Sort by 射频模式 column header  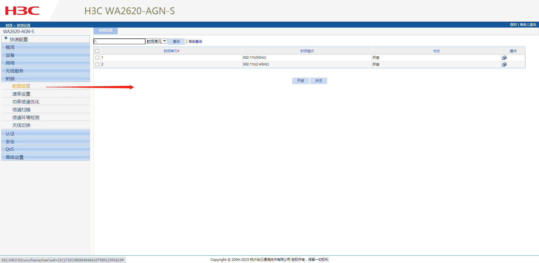point(307,51)
